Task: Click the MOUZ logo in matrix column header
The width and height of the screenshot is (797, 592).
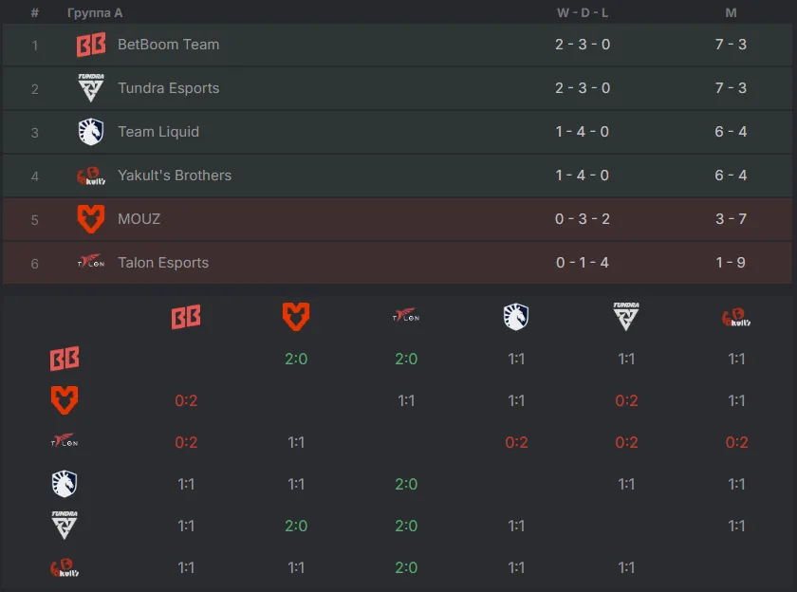Action: tap(296, 317)
